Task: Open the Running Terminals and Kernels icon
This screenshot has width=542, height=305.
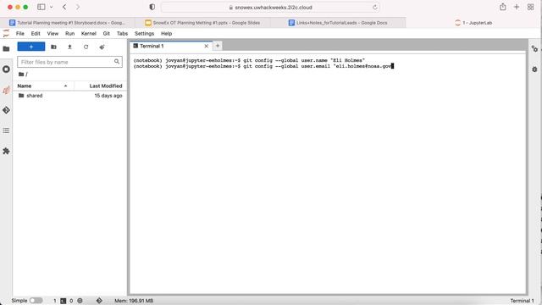Action: (6, 69)
